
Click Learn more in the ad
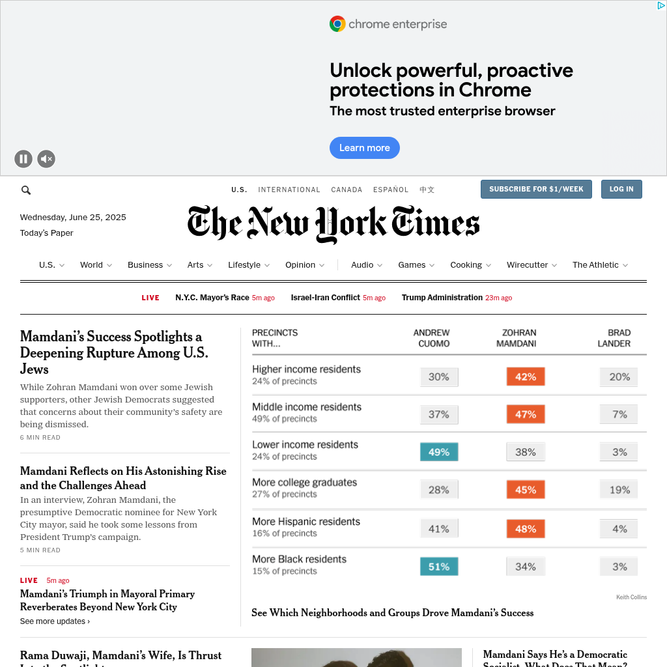(x=364, y=148)
